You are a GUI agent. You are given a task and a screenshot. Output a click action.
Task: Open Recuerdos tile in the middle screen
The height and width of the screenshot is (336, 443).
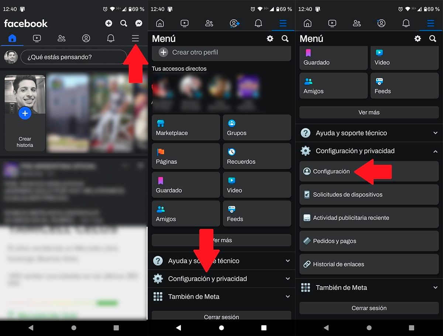[257, 156]
